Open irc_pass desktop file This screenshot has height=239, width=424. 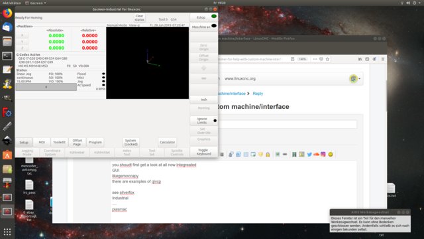point(29,187)
